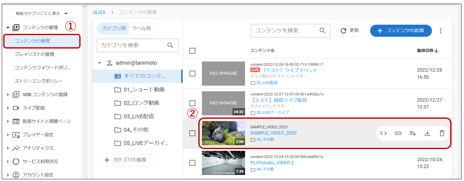This screenshot has height=181, width=464.
Task: Sort by the 登録日時 column header
Action: tap(427, 51)
